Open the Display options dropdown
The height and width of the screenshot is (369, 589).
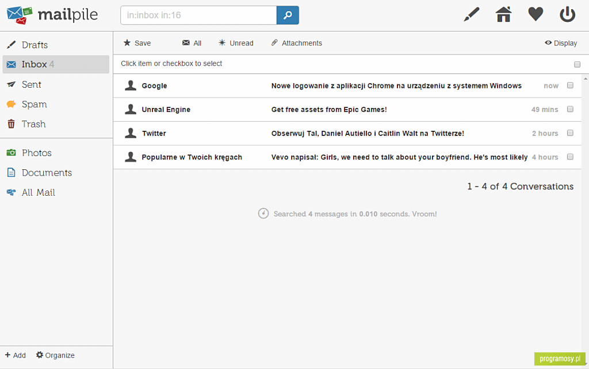561,43
